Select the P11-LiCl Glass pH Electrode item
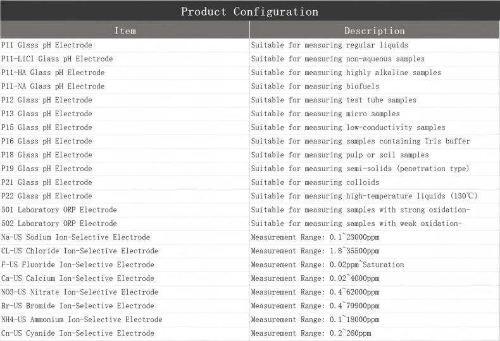The width and height of the screenshot is (500, 341). coord(57,59)
